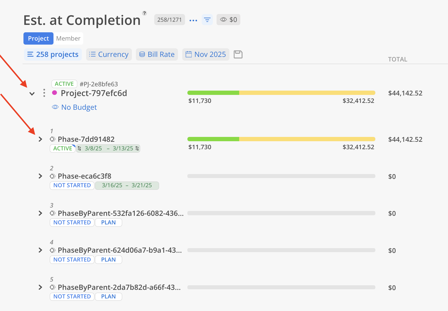Open the Phase-7dd91482 phase name
This screenshot has height=311, width=448.
pos(86,139)
